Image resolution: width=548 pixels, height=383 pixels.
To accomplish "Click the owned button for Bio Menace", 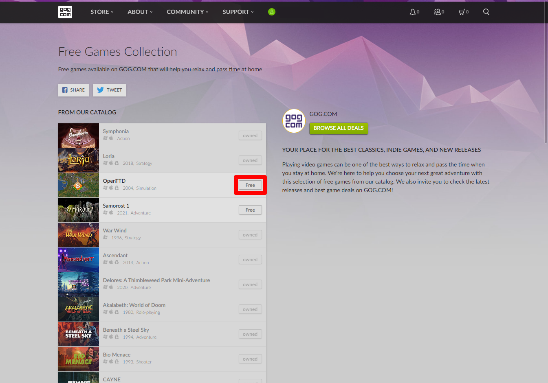I will pos(250,359).
